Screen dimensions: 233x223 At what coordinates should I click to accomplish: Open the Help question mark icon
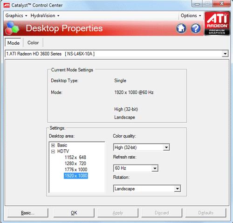[x=196, y=28]
